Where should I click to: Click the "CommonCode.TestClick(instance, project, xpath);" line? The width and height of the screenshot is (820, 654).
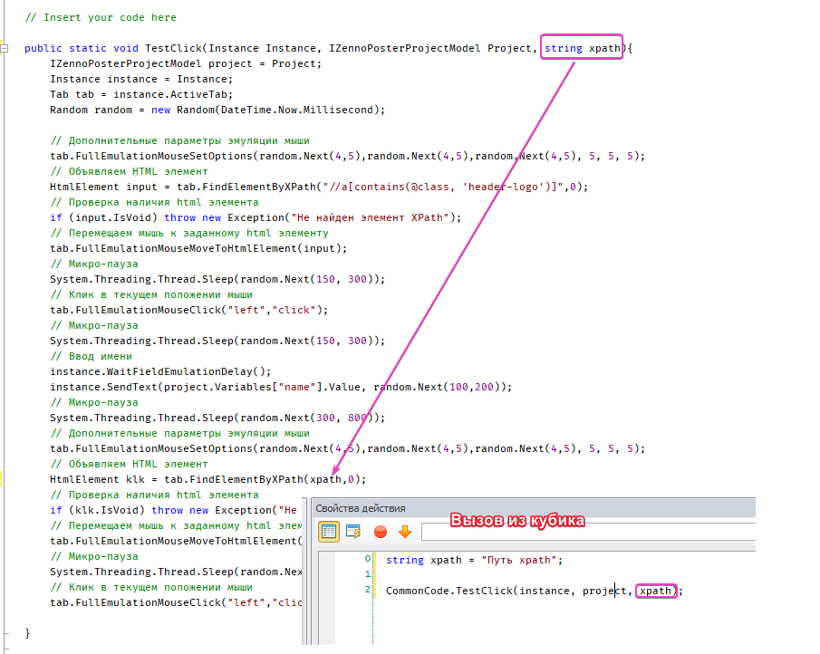(535, 591)
